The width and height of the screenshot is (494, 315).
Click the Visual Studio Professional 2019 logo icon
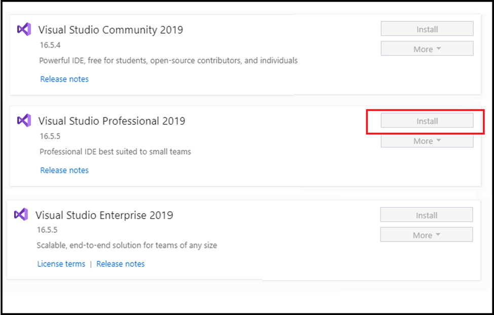[24, 120]
